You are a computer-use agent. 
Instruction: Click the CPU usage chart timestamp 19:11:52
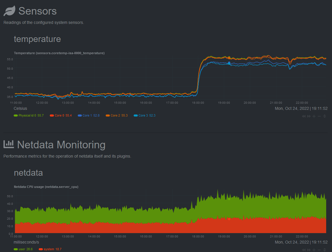point(319,242)
